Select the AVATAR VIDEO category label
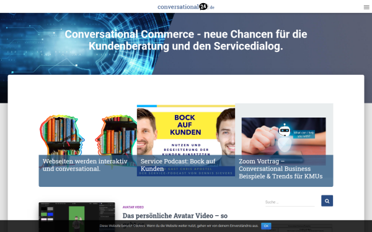The height and width of the screenshot is (232, 372). tap(133, 207)
